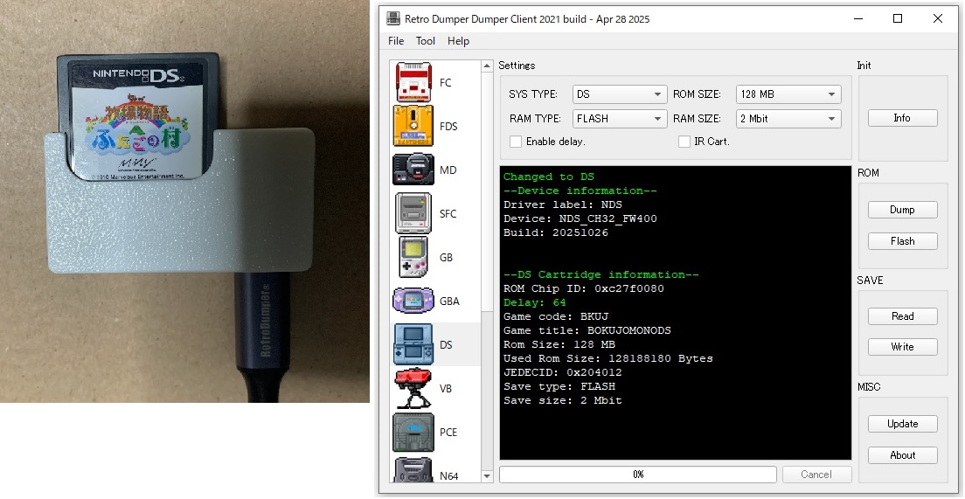Open the SYS TYPE dropdown showing DS

(x=619, y=94)
